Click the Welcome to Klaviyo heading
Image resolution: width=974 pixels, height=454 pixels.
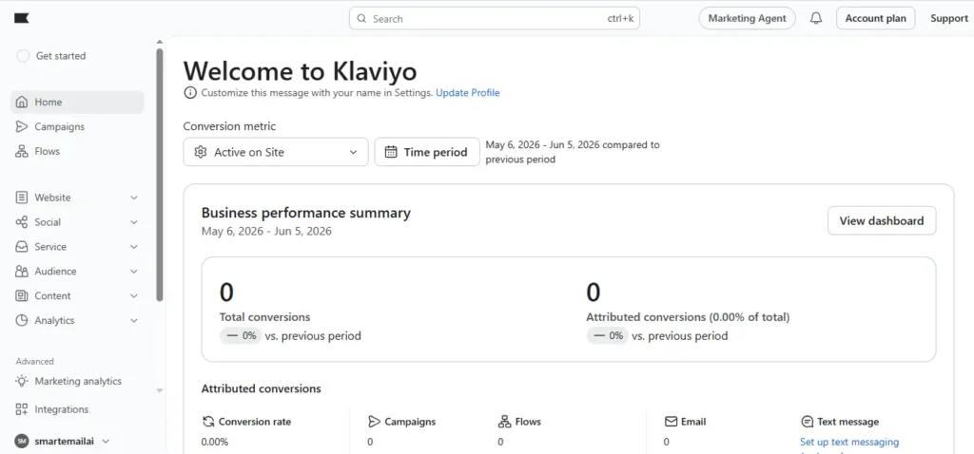pyautogui.click(x=300, y=71)
